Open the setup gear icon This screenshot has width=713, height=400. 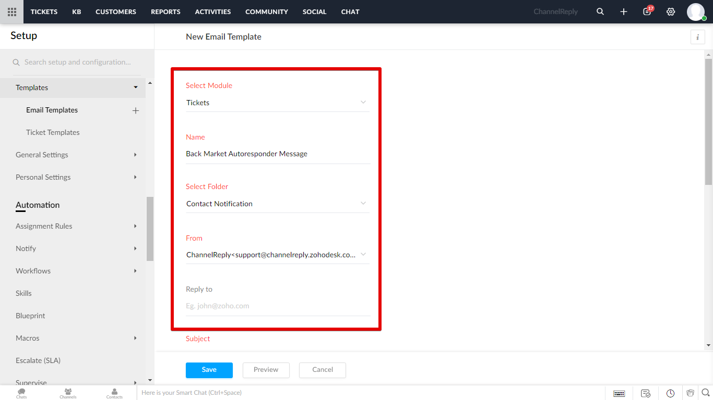pyautogui.click(x=671, y=11)
